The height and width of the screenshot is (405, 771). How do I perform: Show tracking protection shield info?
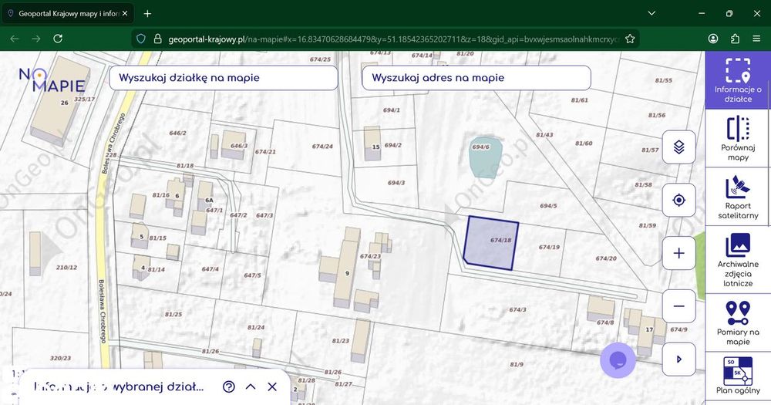pos(141,39)
